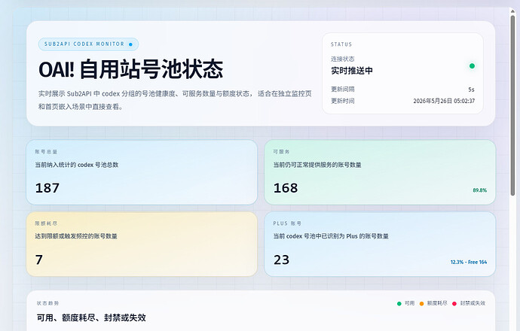Select the 可用 legend label
520x331 pixels.
coord(409,303)
